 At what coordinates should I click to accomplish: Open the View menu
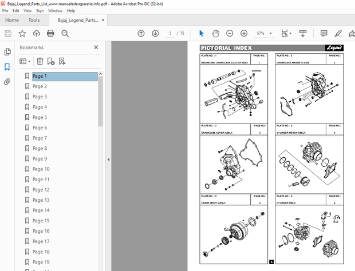click(x=27, y=11)
